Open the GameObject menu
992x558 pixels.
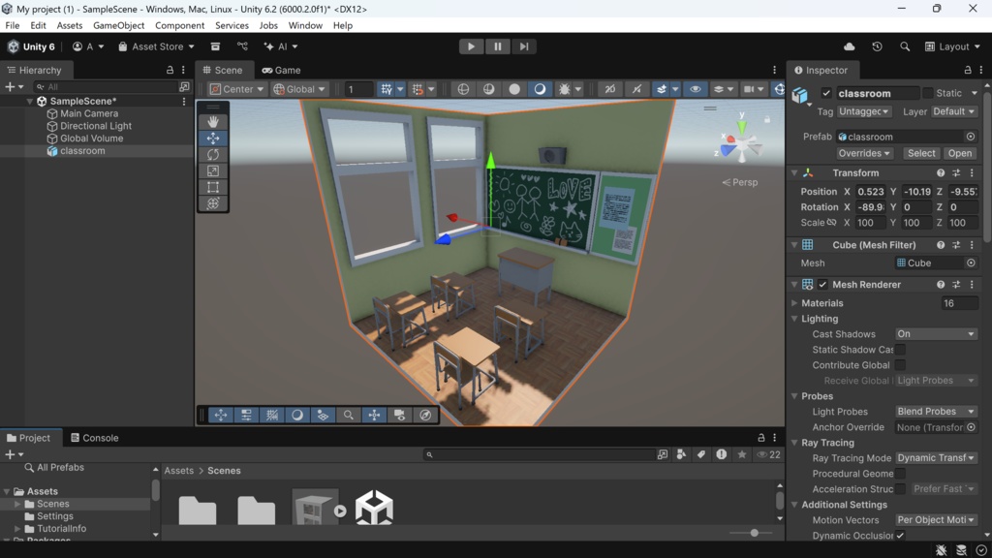point(118,25)
